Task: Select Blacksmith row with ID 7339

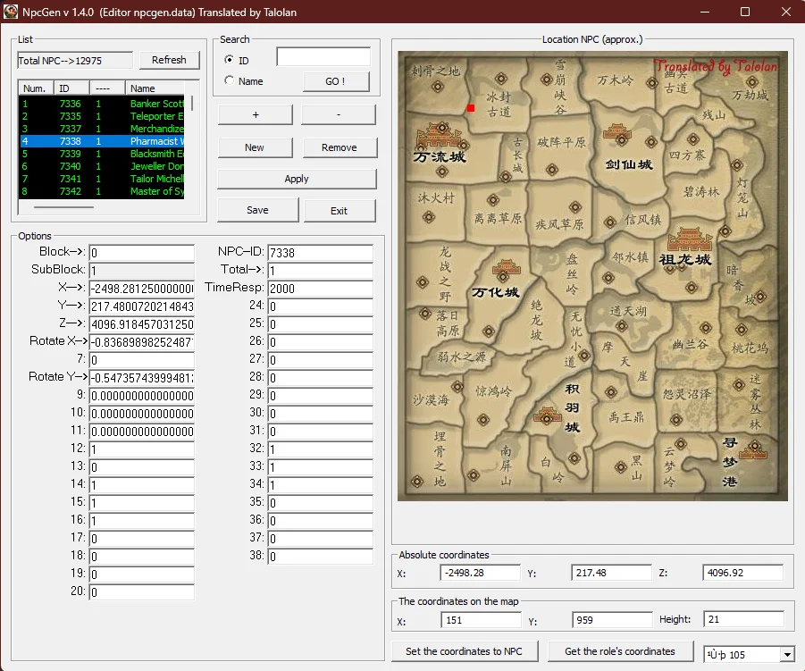Action: point(102,154)
